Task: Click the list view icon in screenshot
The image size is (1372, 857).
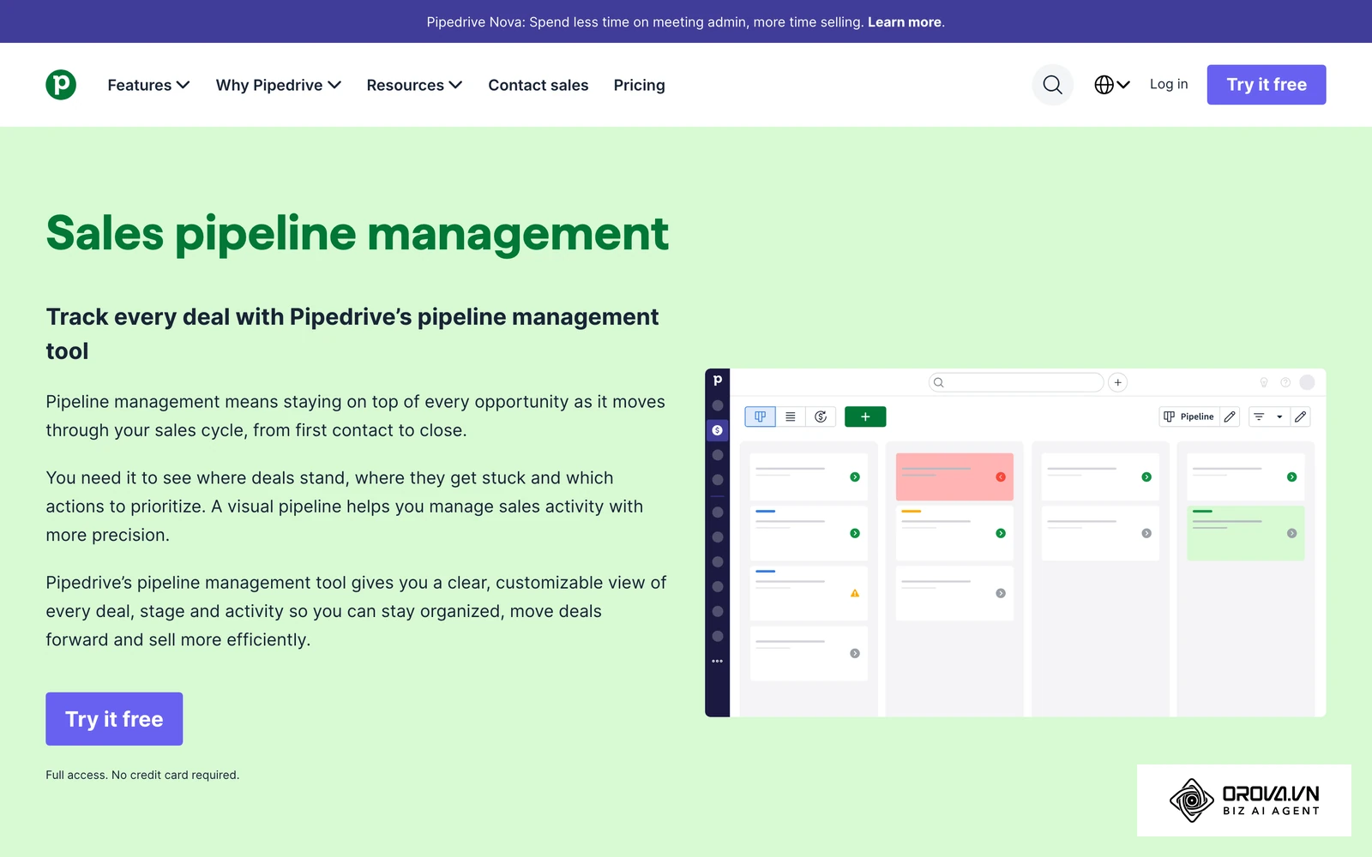Action: tap(791, 417)
